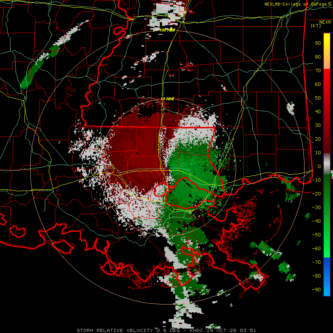Screen dimensions: 333x333
Task: Click the "-70" scale value
Action: [x=316, y=262]
